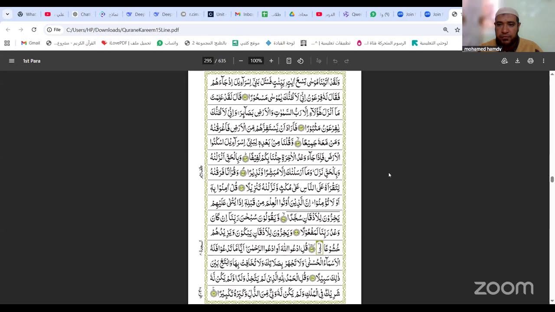Go forward with browser forward arrow

tap(20, 29)
